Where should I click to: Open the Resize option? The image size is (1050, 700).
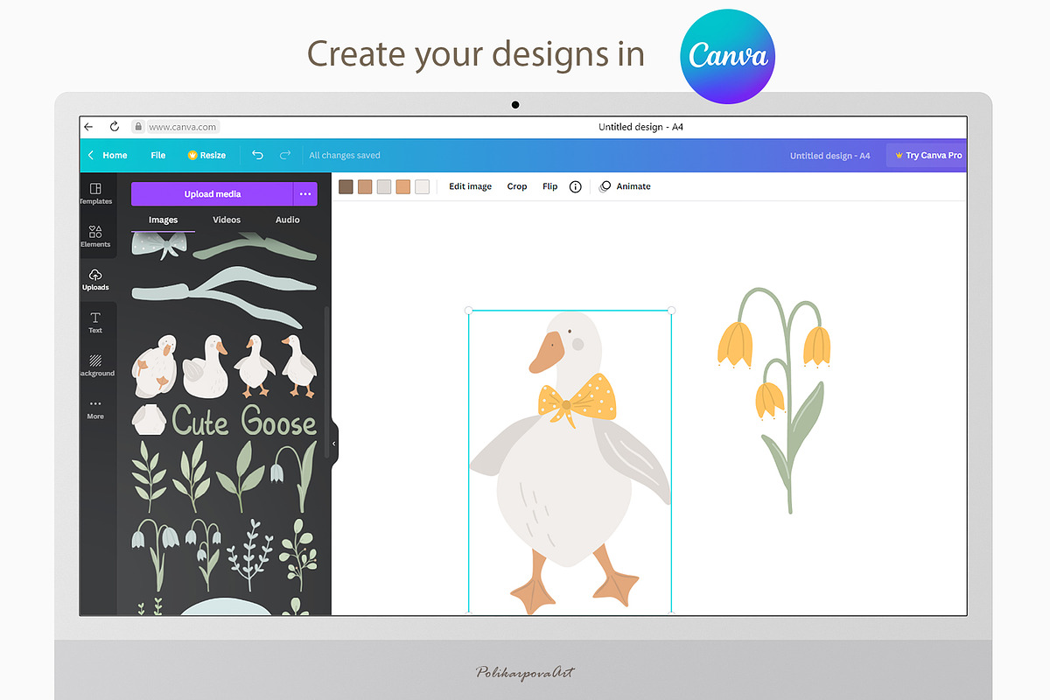coord(206,155)
